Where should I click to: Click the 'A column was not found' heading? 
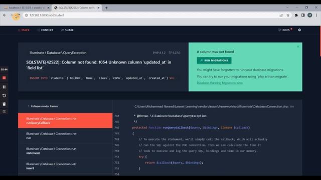pos(215,51)
